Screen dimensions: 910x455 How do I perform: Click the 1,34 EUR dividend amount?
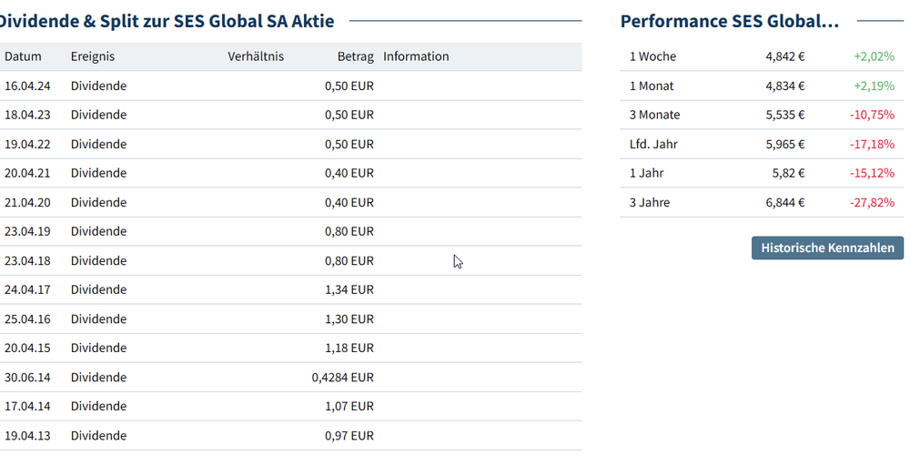coord(349,289)
